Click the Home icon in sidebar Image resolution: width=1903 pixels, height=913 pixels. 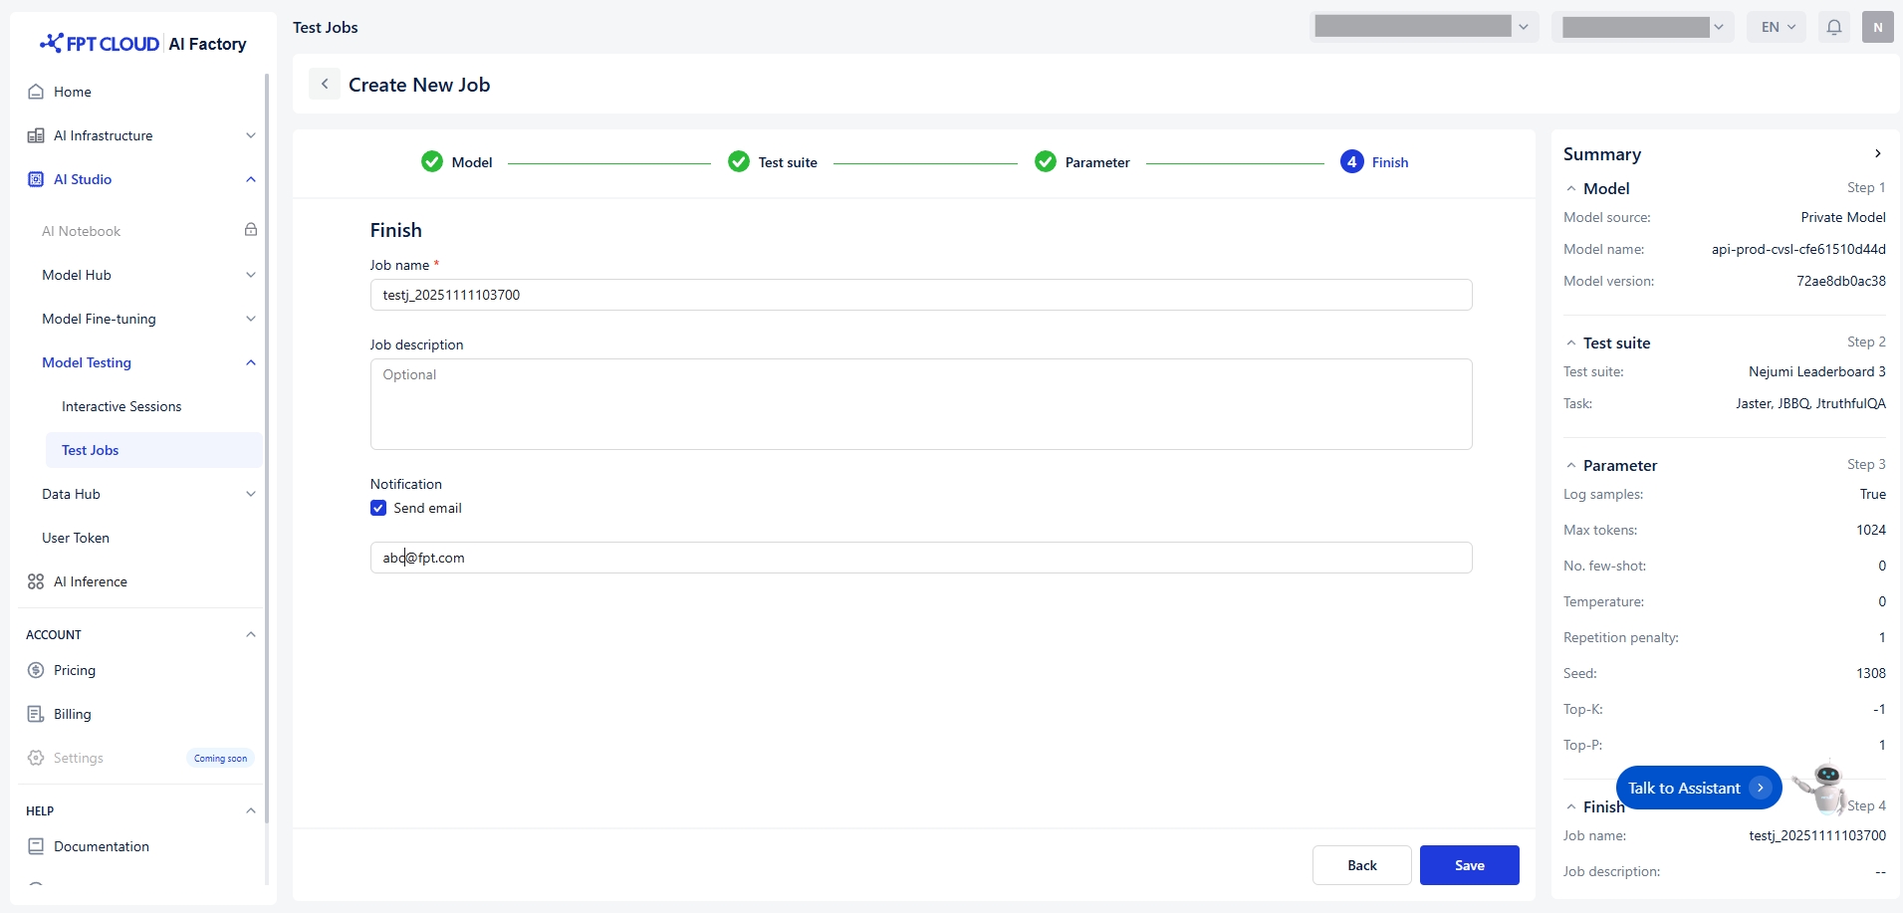(x=36, y=92)
